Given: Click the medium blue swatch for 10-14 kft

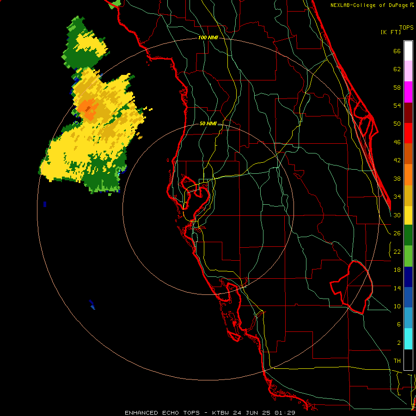Looking at the screenshot, I should point(408,297).
